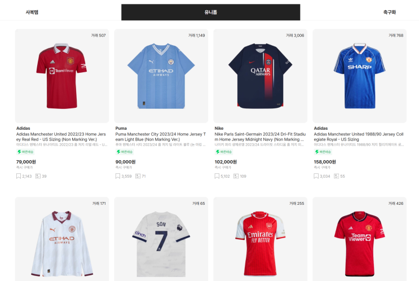Image resolution: width=419 pixels, height=281 pixels.
Task: Go to the 사복템 tab
Action: (32, 12)
